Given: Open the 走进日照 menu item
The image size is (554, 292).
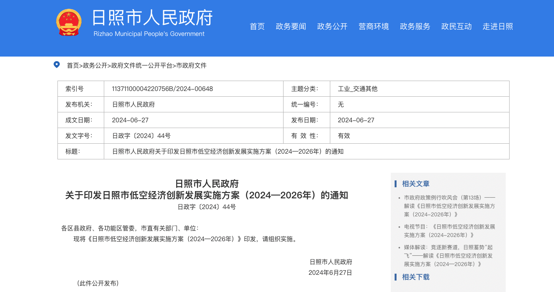Looking at the screenshot, I should coord(498,26).
